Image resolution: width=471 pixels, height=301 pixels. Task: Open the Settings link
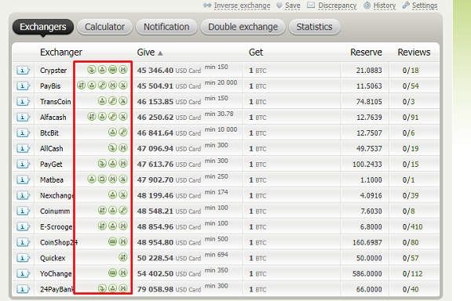tap(425, 5)
